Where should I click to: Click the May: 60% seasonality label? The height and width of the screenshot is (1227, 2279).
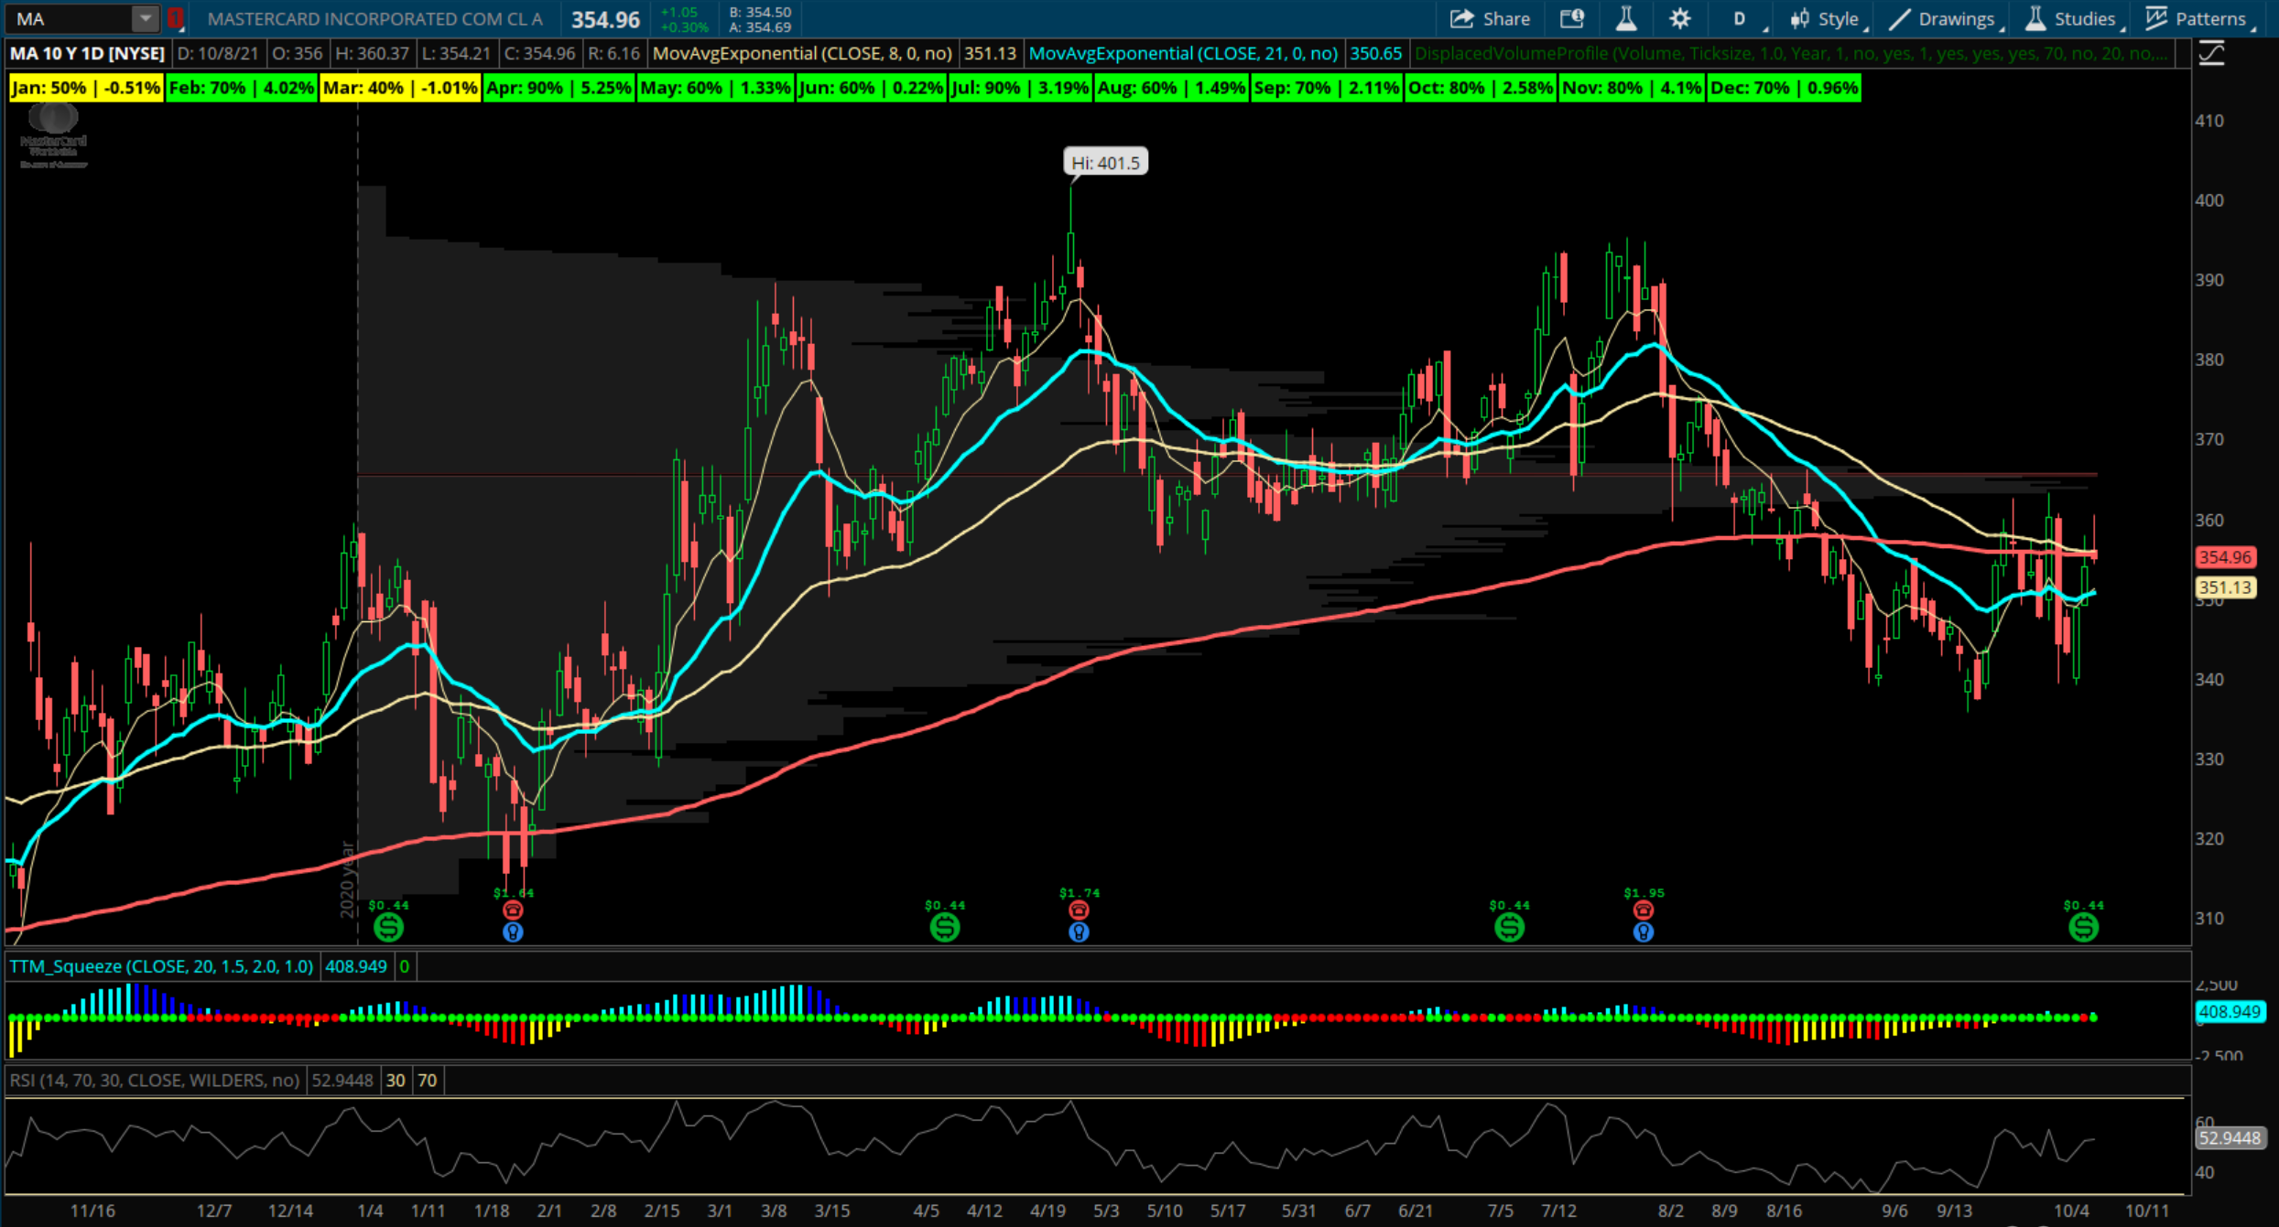pyautogui.click(x=715, y=88)
